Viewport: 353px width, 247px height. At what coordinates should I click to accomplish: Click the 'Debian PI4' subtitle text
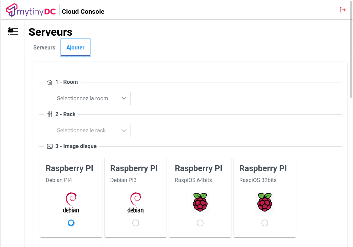[x=59, y=180]
